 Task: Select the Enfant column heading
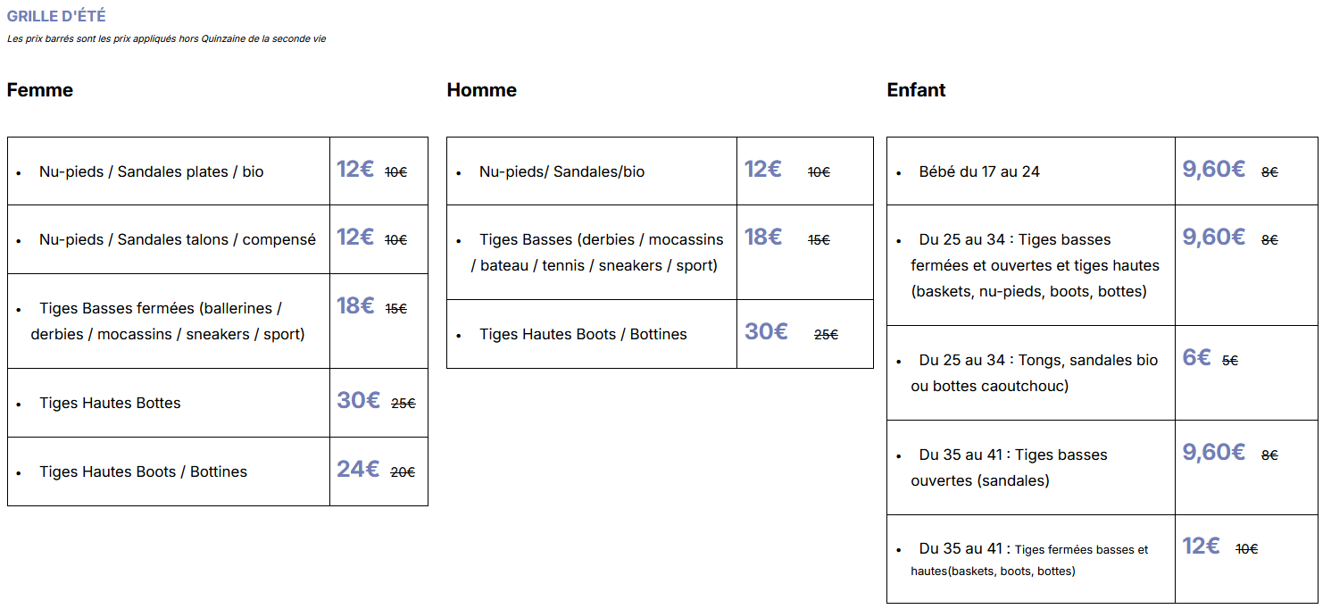(916, 90)
